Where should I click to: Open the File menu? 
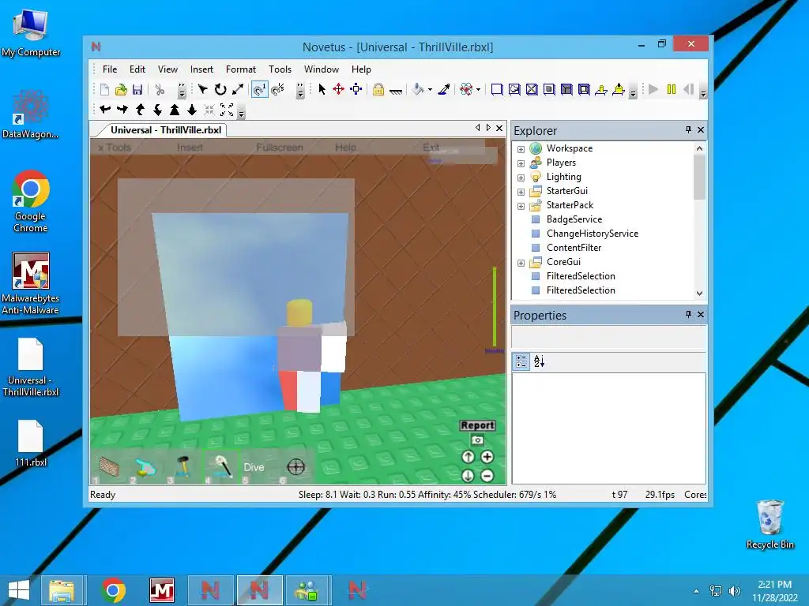[109, 69]
